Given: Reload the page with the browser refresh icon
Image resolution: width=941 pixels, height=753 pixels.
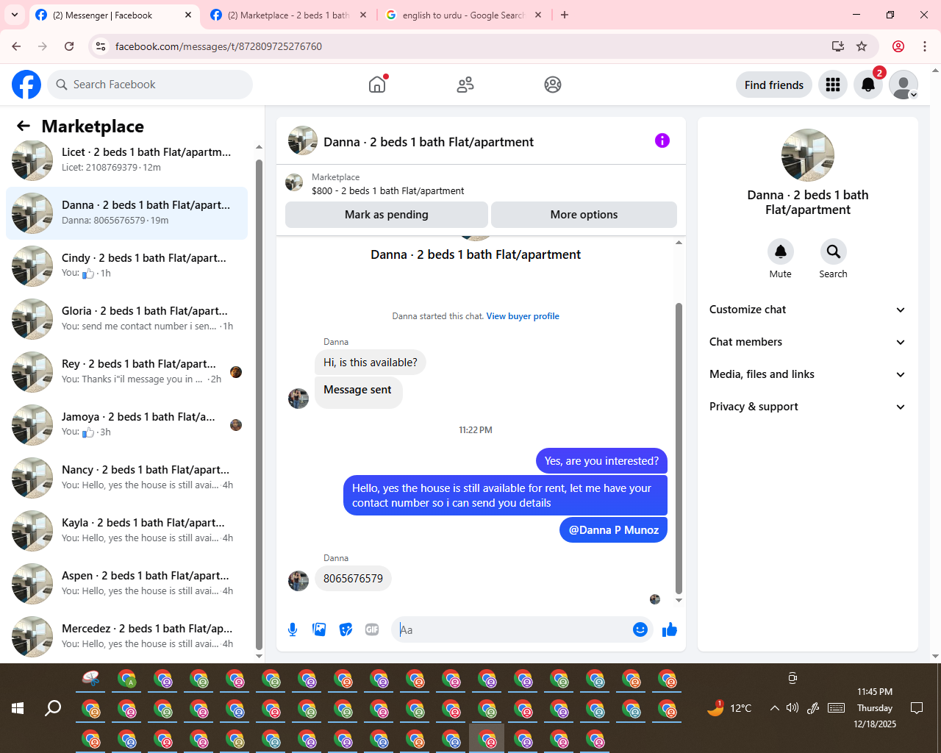Looking at the screenshot, I should tap(69, 46).
